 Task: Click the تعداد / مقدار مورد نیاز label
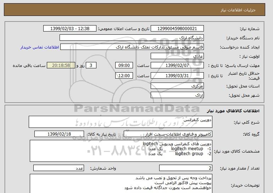click(x=240, y=168)
